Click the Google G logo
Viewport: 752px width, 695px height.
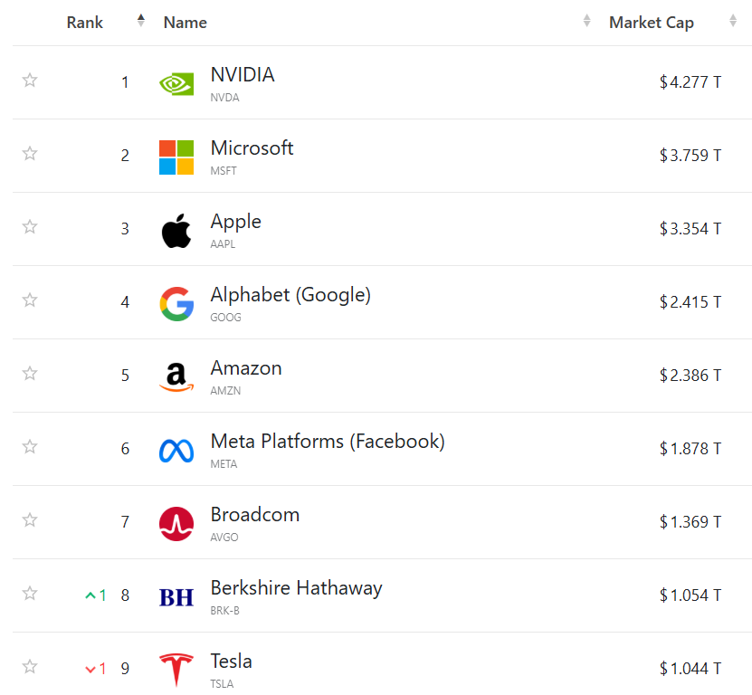[176, 304]
